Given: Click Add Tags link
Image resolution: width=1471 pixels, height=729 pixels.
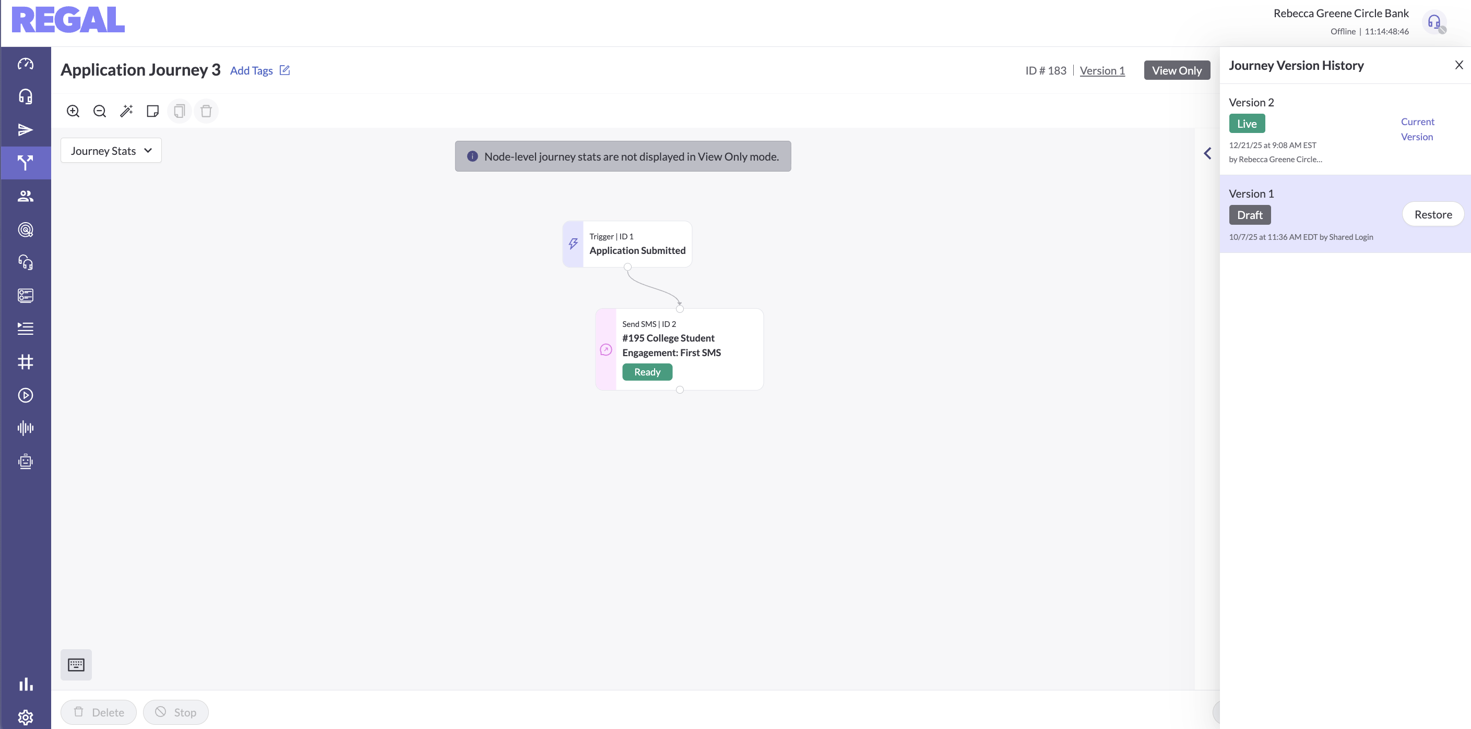Looking at the screenshot, I should coord(251,71).
